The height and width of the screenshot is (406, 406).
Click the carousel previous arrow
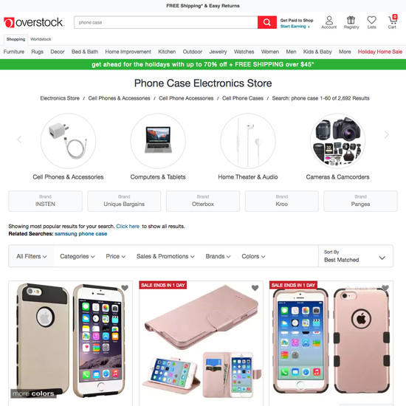[x=19, y=140]
